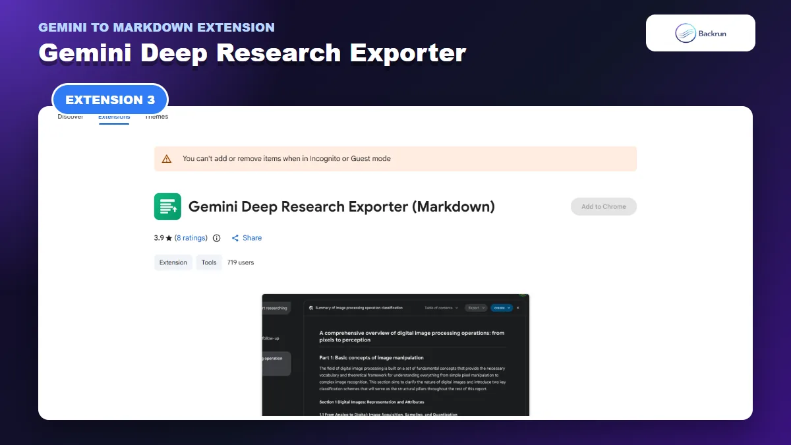Click the Gemini Deep Research Exporter (Markdown) title

pos(341,206)
